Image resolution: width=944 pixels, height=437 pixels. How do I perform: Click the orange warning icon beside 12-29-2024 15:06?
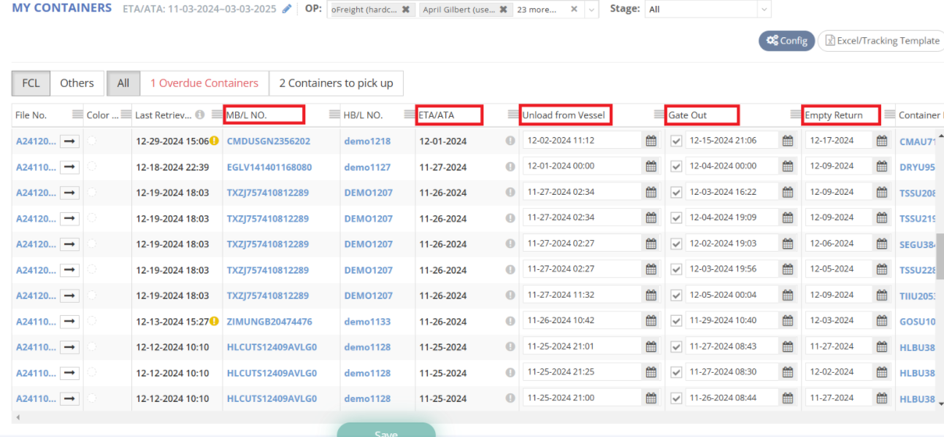215,141
